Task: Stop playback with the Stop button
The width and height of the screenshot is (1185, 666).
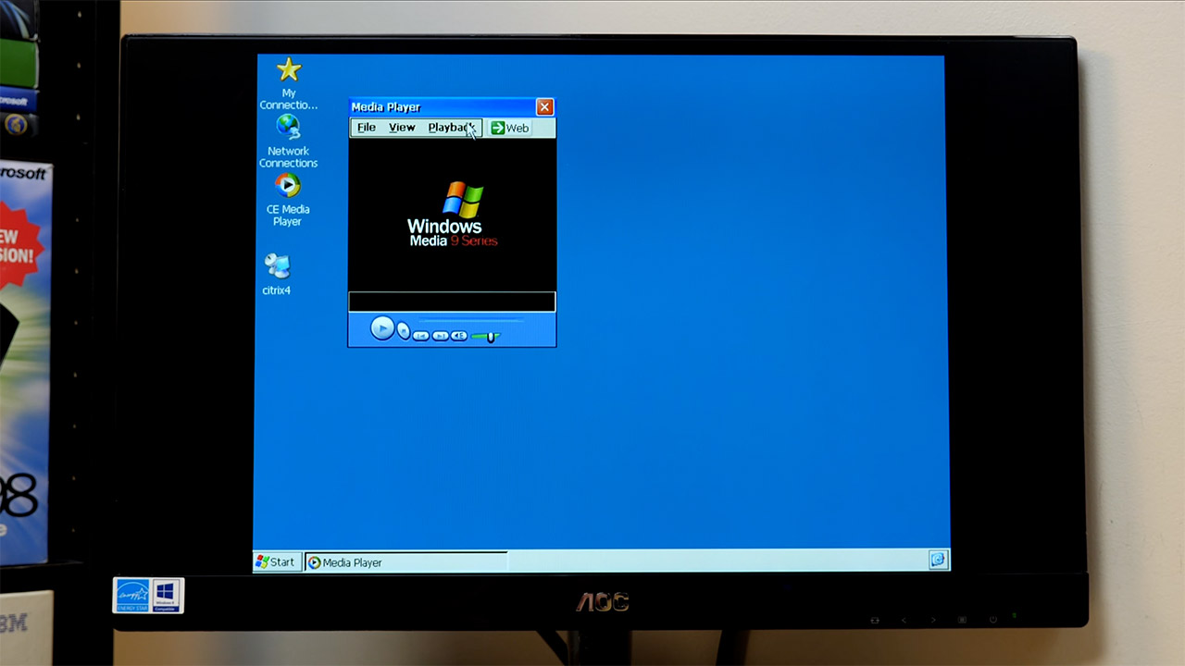Action: [x=404, y=331]
